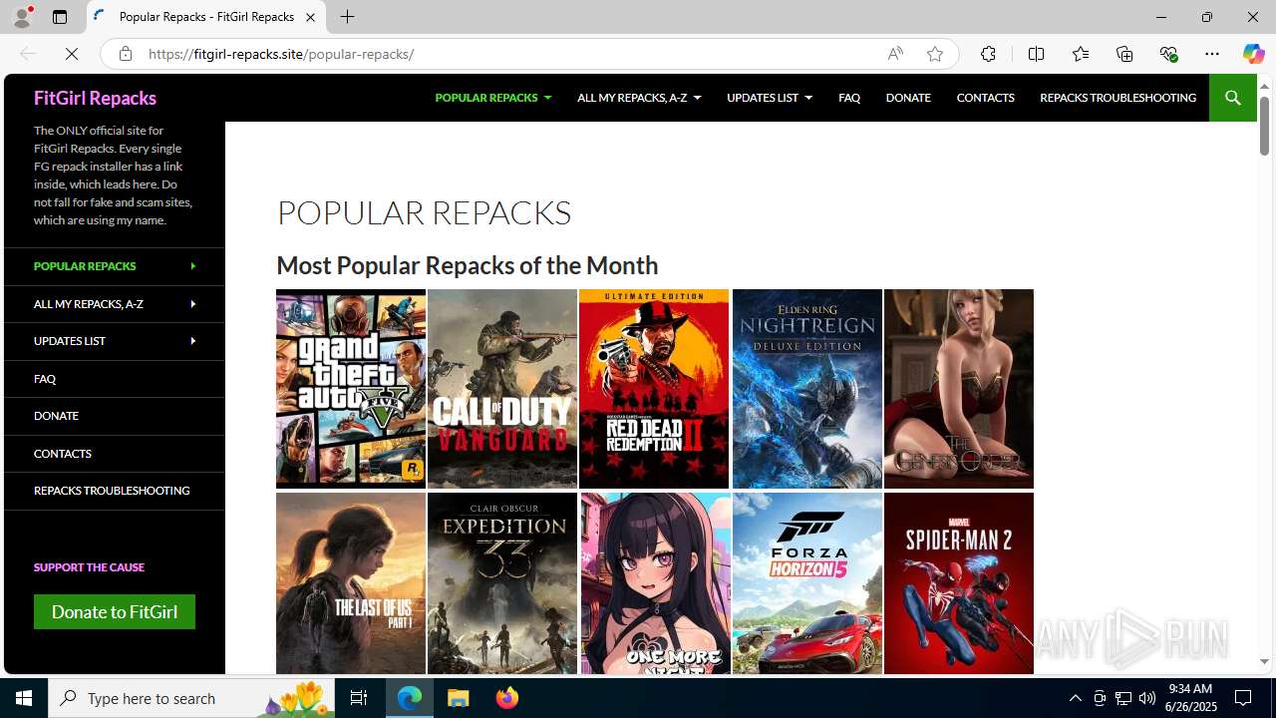
Task: Toggle Split screen icon in Edge toolbar
Action: pos(1036,54)
